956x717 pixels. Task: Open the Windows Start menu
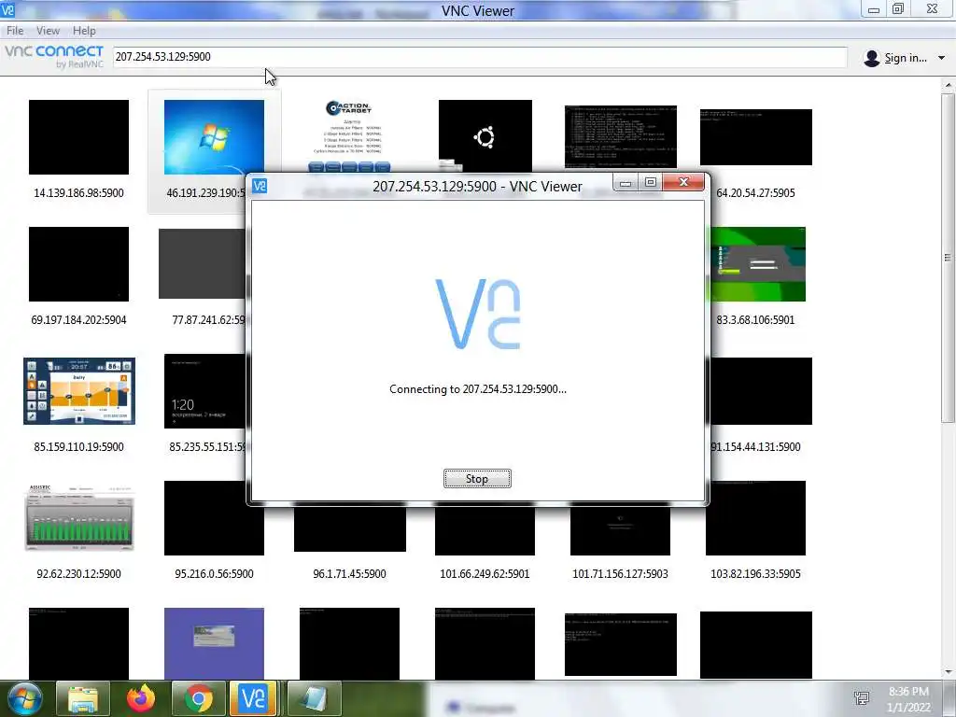click(x=23, y=698)
